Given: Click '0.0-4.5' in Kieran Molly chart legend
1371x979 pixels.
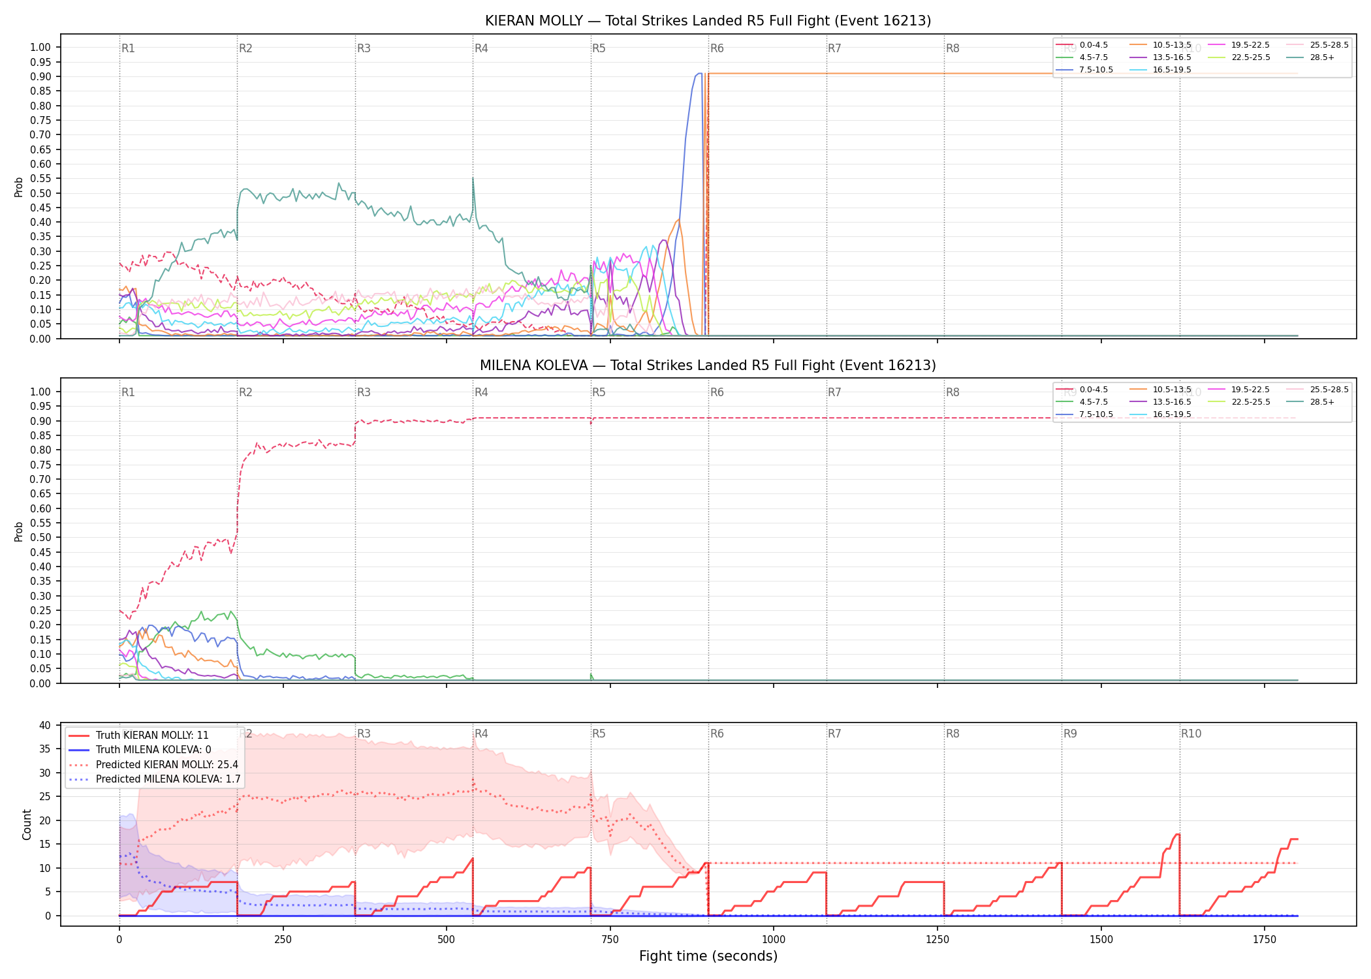Looking at the screenshot, I should click(x=1094, y=45).
